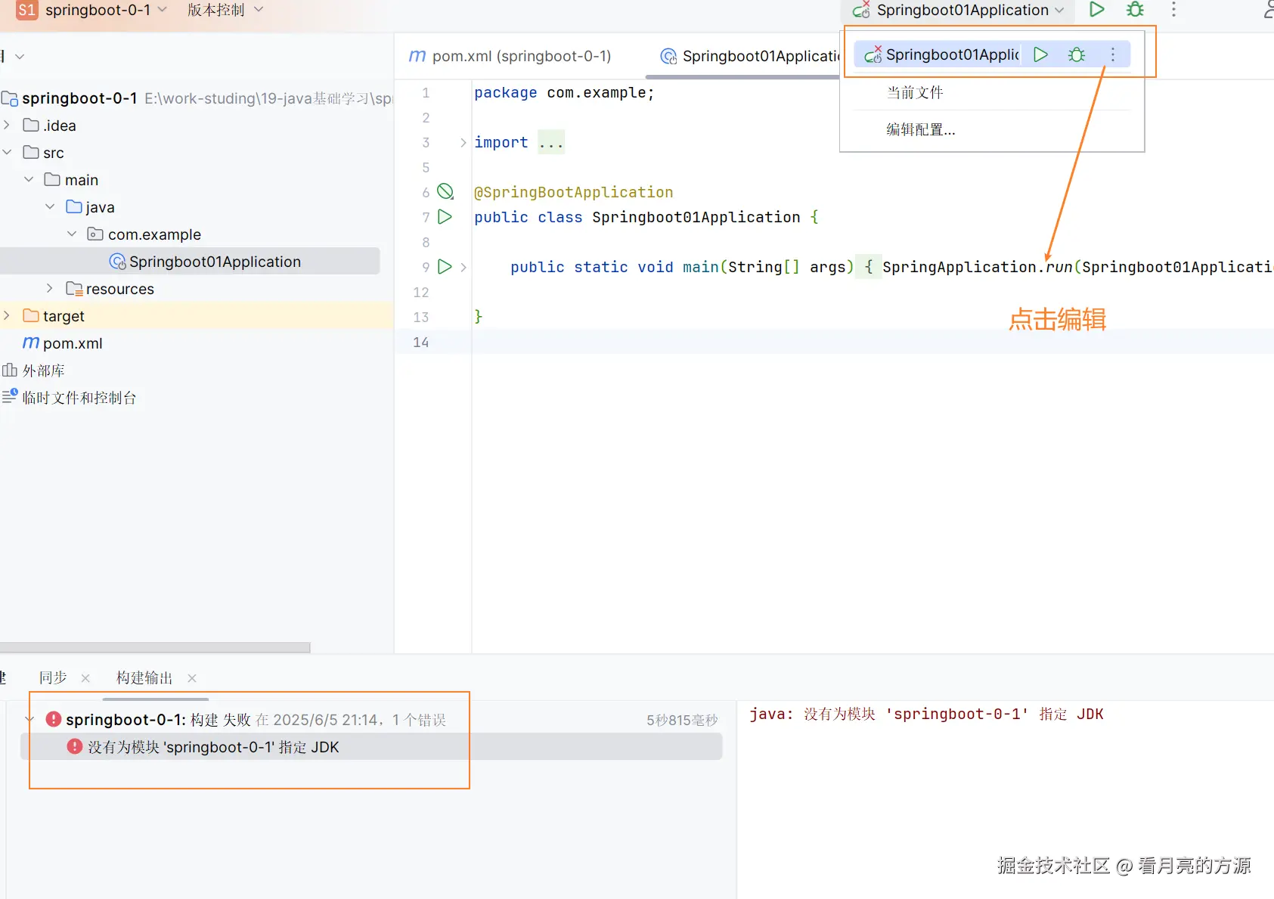
Task: Select the .idea folder
Action: click(x=59, y=126)
